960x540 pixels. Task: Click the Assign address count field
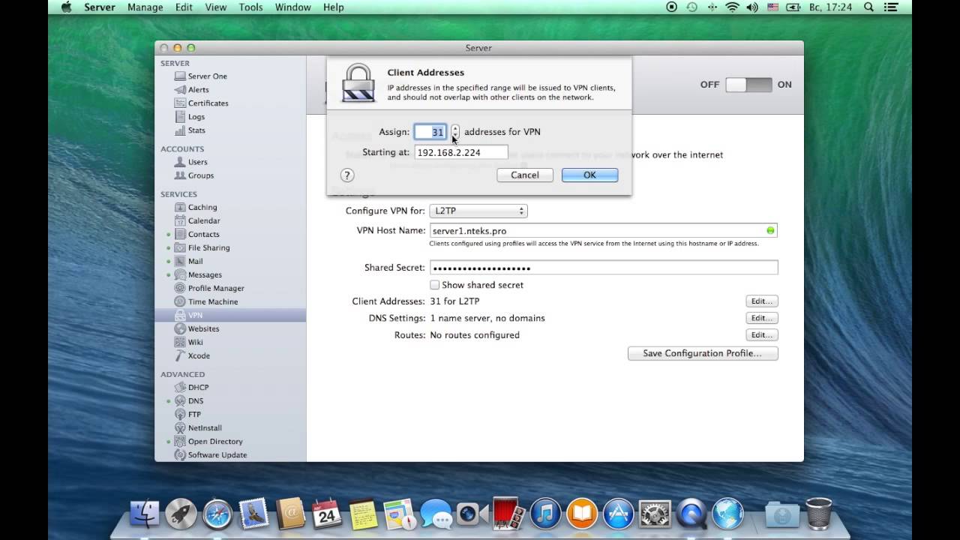point(430,132)
